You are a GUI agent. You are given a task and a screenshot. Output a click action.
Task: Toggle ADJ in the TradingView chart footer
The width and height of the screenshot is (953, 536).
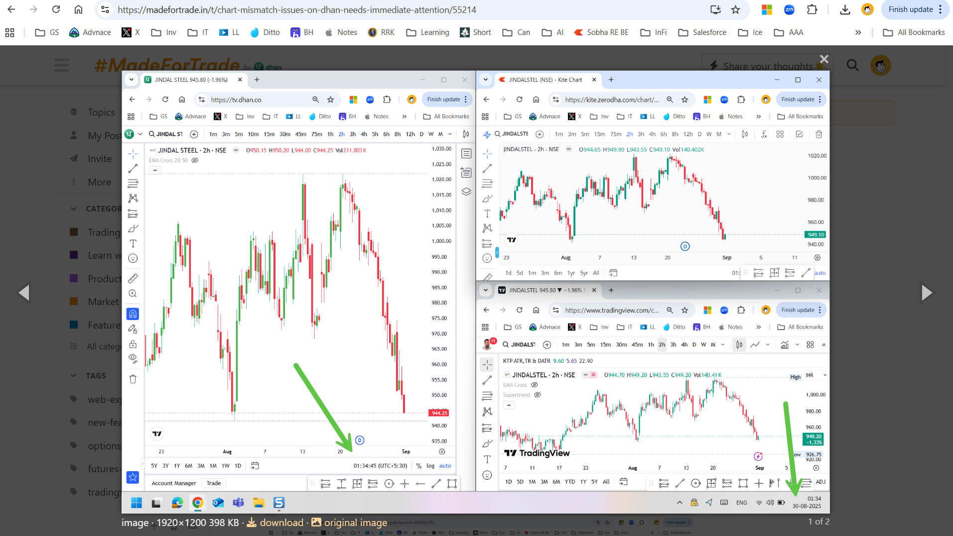tap(820, 482)
